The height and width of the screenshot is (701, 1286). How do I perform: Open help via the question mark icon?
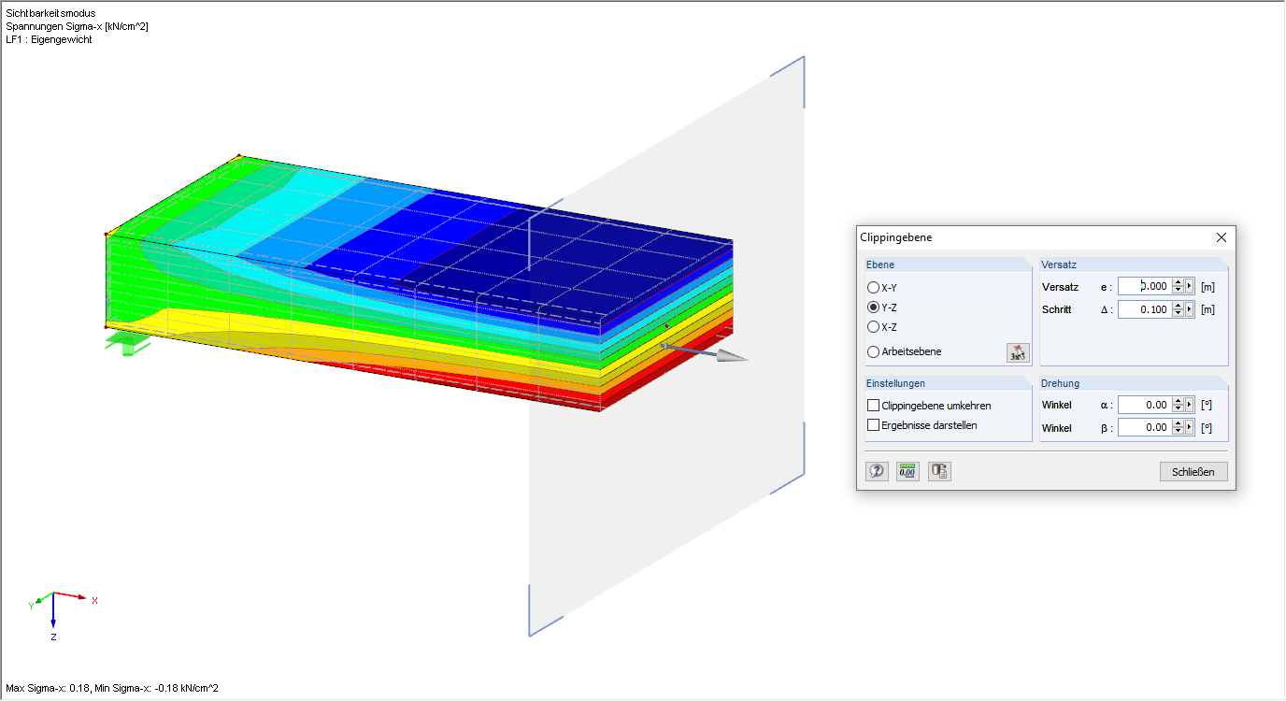pos(877,471)
